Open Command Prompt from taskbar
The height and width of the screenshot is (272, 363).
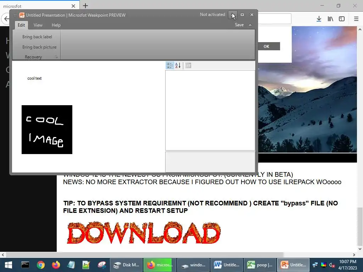tap(25, 265)
